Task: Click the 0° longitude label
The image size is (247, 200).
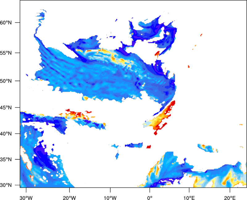Action: pos(150,198)
